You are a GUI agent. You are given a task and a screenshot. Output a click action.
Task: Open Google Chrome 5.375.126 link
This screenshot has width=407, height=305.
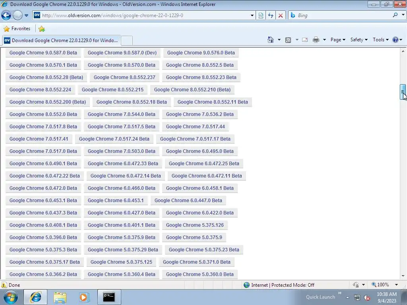coord(195,225)
